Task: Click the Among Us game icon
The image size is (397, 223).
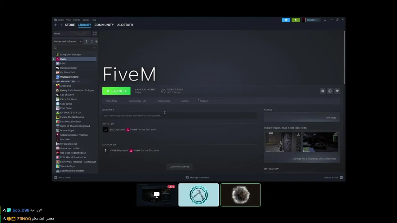Action: coord(57,86)
